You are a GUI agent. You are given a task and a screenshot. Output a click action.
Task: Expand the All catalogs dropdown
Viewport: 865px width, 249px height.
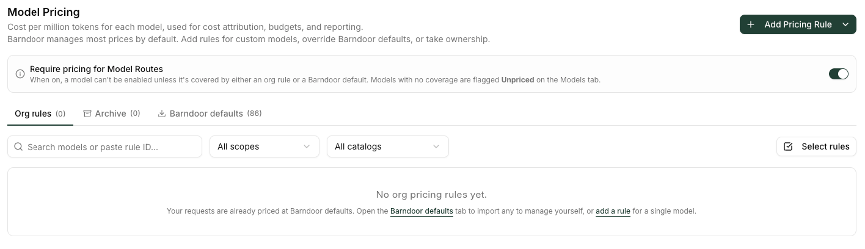388,146
